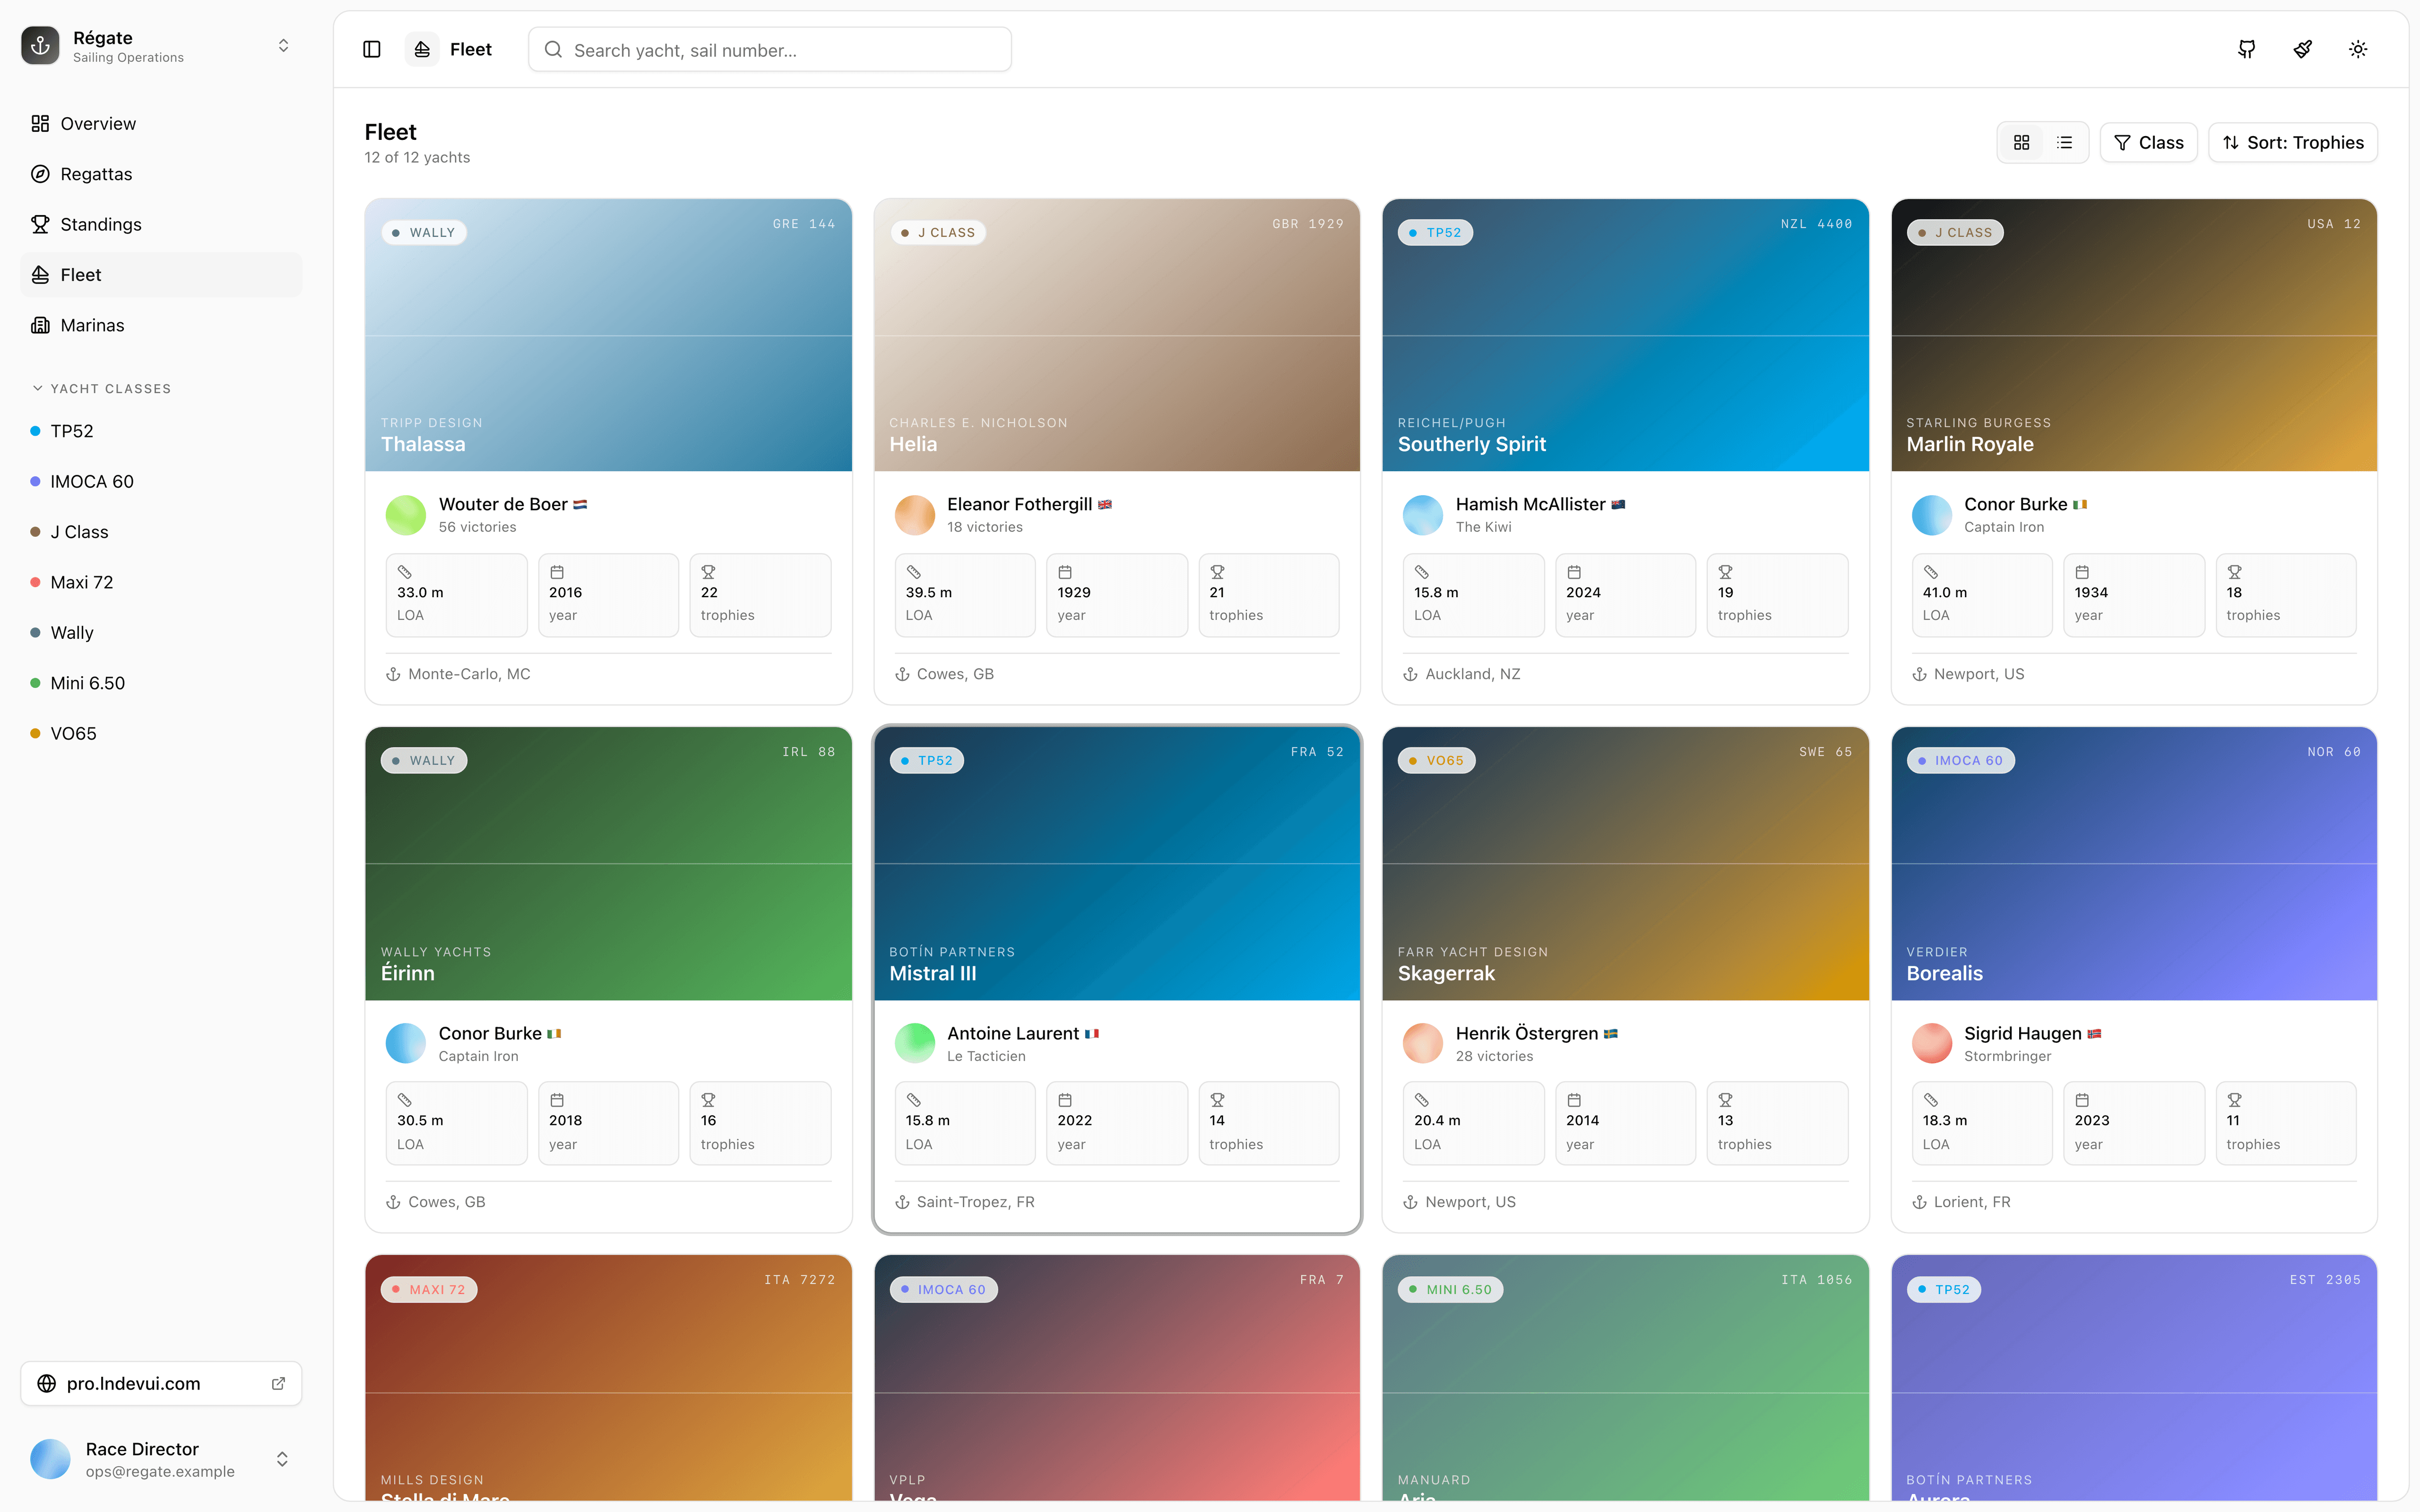
Task: Open the Thalassa yacht card image
Action: (608, 335)
